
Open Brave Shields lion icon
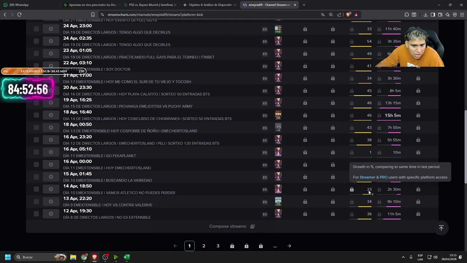[348, 15]
